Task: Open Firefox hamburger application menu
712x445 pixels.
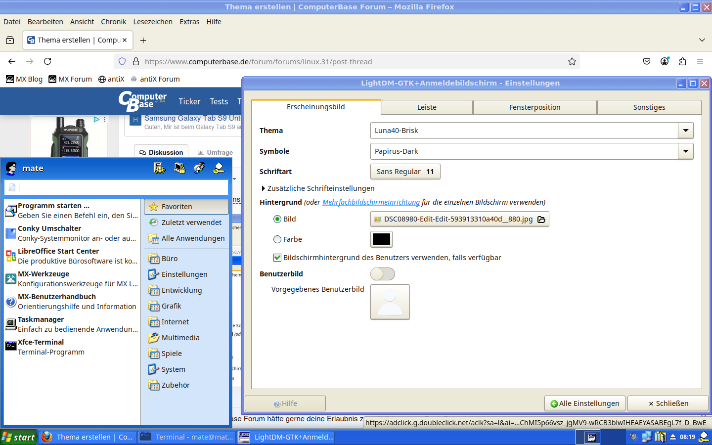Action: [700, 61]
